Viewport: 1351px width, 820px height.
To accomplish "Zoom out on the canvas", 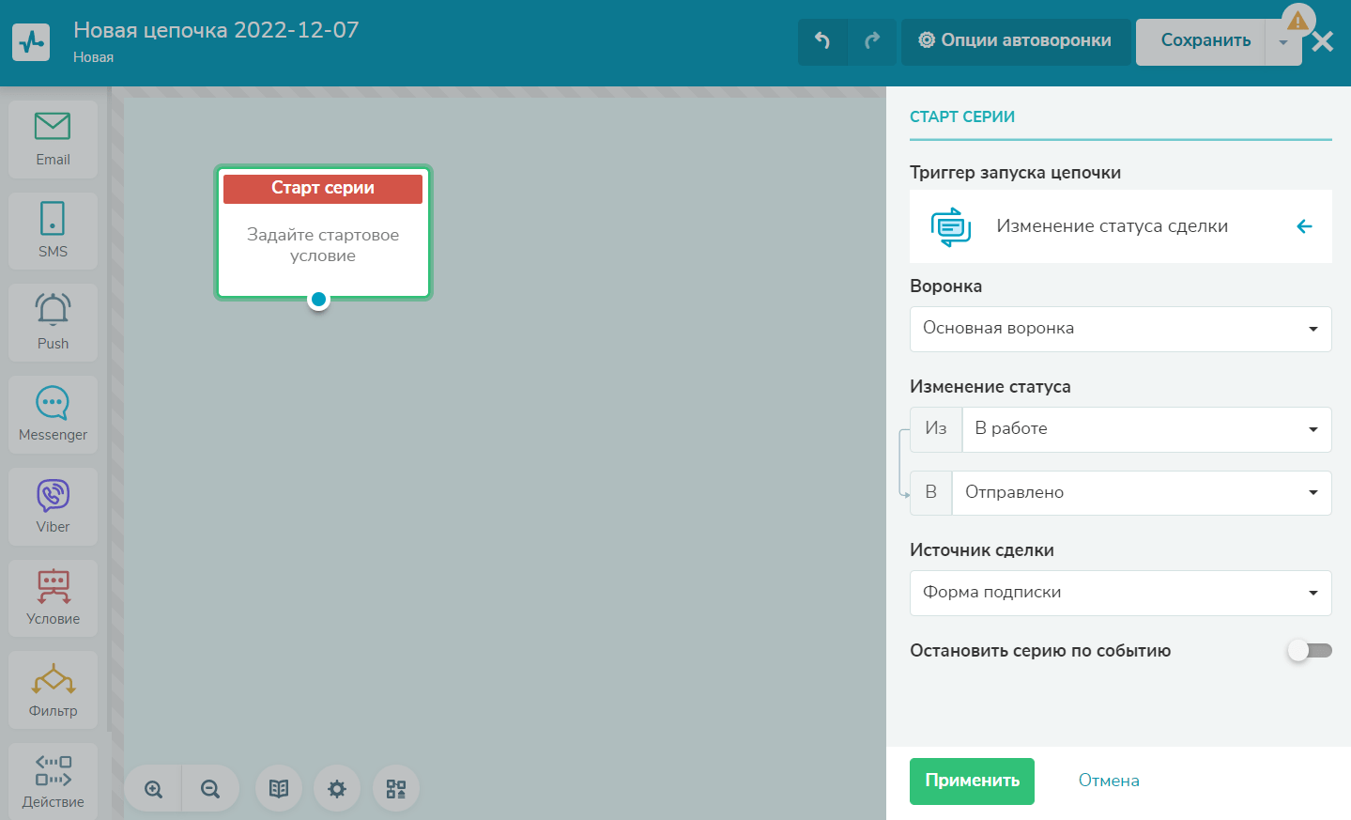I will pos(210,789).
